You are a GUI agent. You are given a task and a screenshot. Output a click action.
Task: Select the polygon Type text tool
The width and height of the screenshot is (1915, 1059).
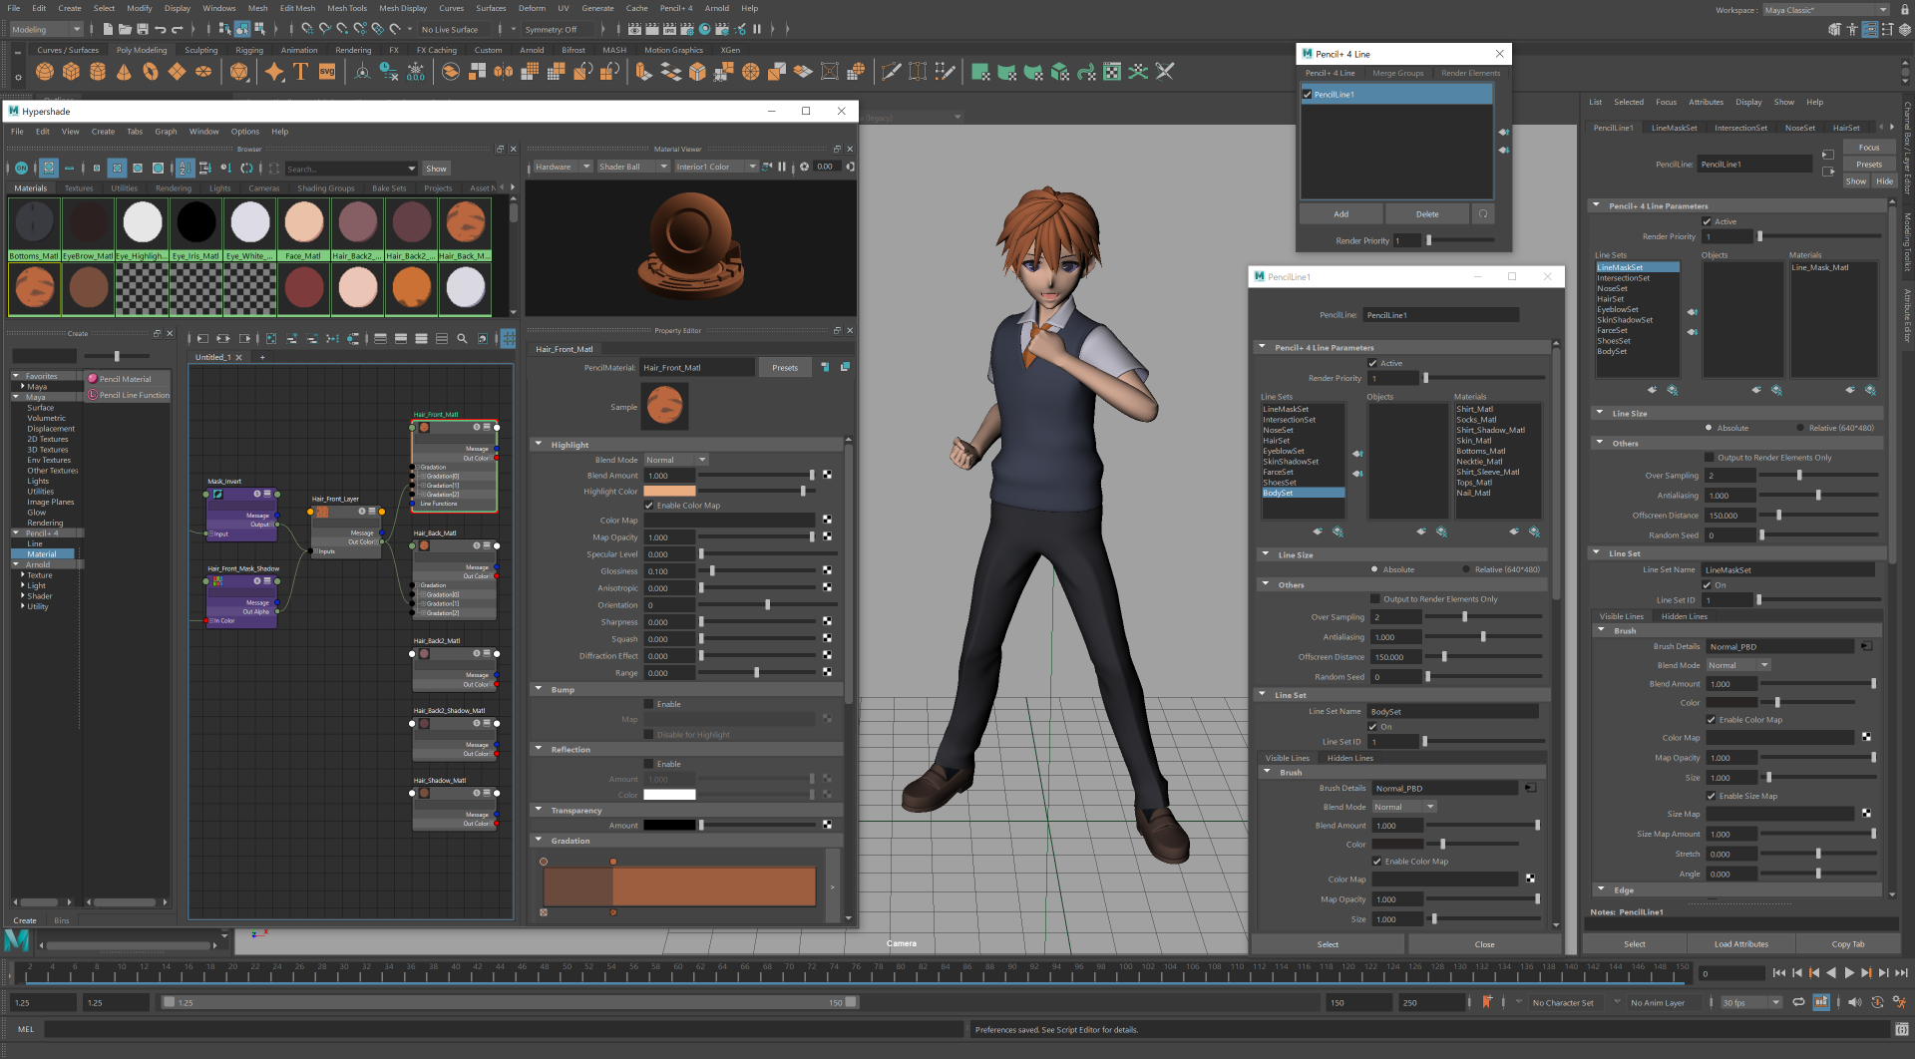[x=300, y=72]
